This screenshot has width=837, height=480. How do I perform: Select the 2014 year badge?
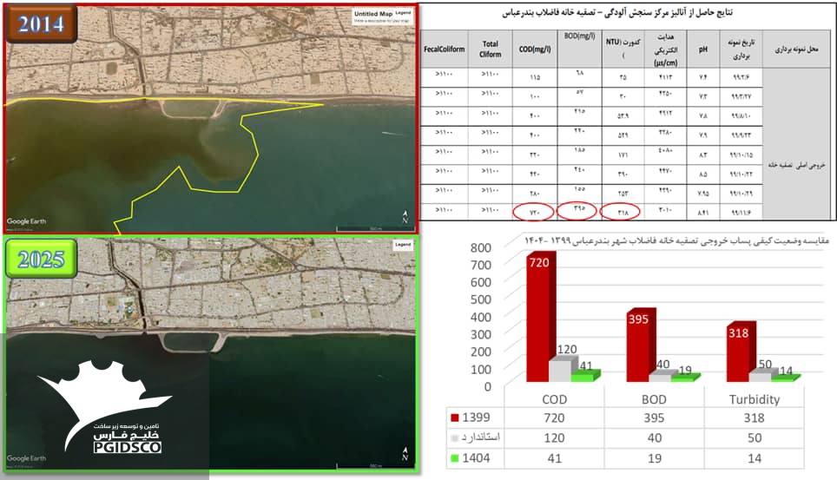[x=41, y=23]
